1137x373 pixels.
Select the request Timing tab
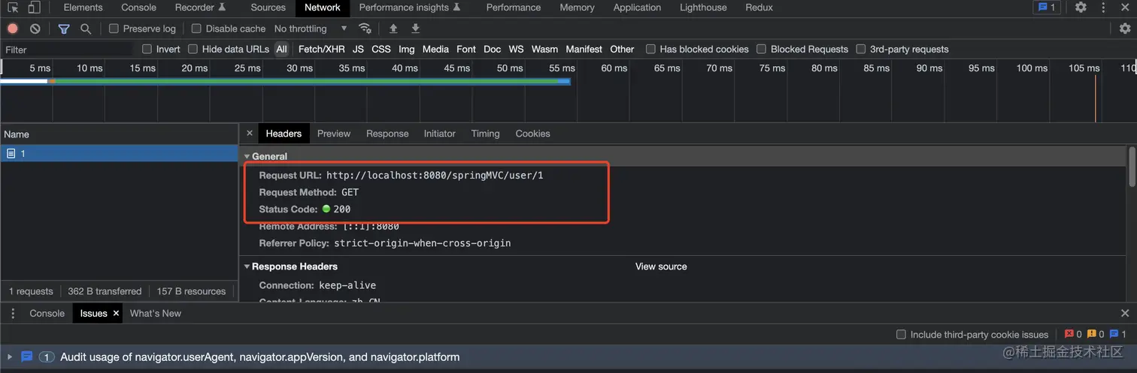485,134
